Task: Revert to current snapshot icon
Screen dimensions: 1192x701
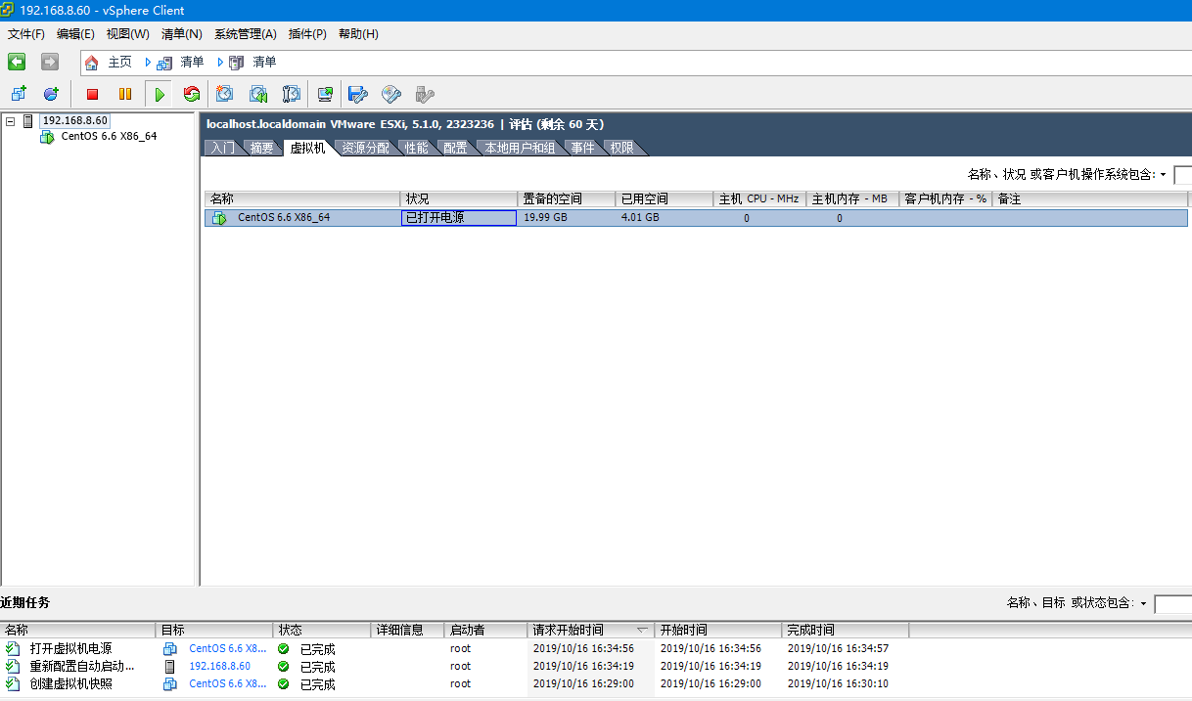Action: [x=258, y=94]
